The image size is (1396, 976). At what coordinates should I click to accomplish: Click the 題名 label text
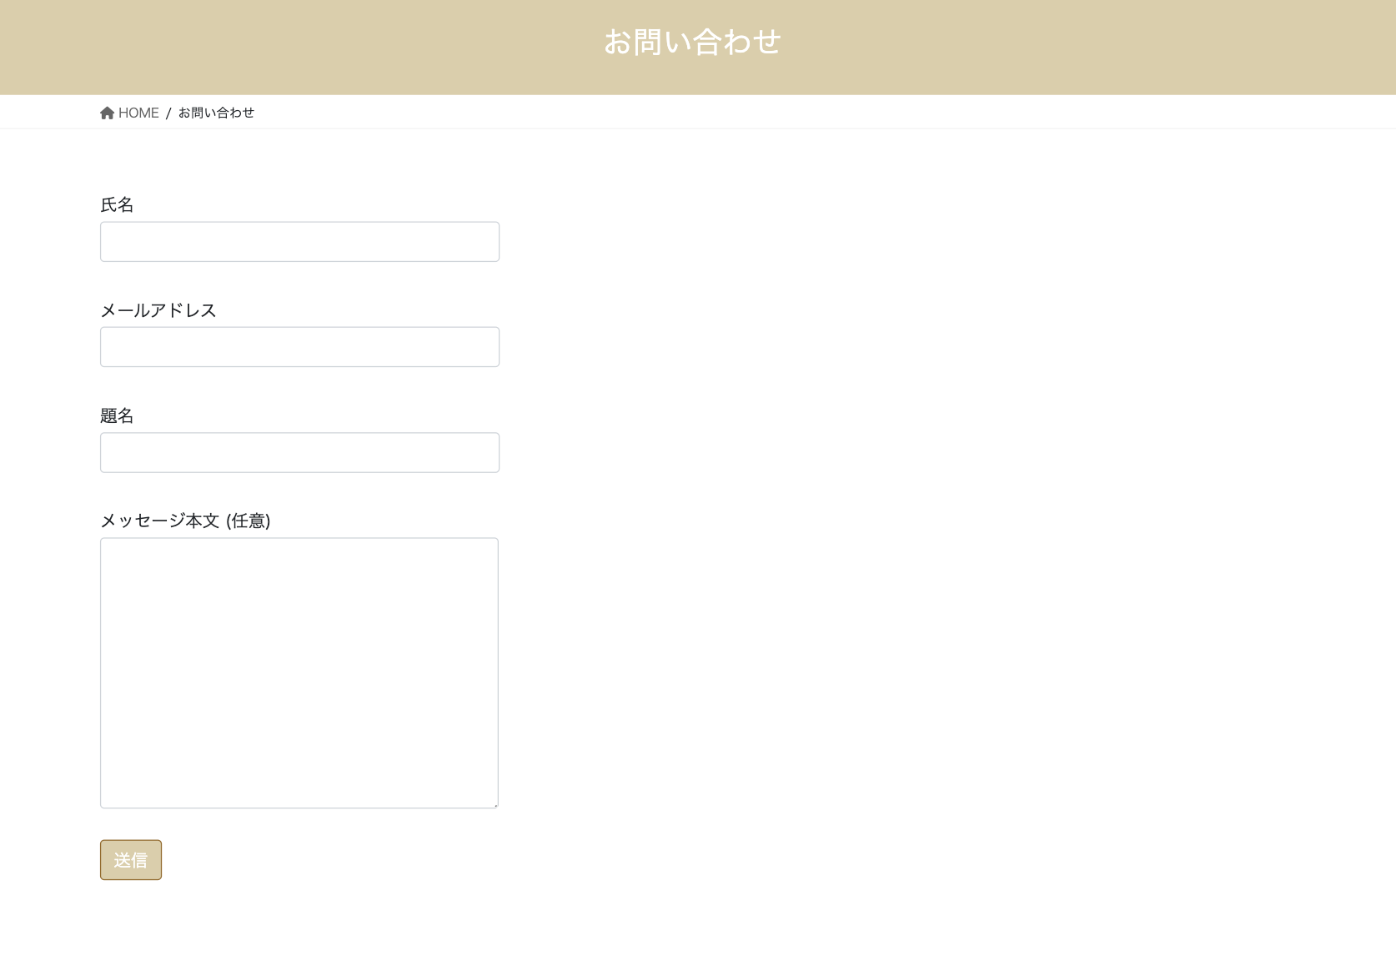(117, 415)
